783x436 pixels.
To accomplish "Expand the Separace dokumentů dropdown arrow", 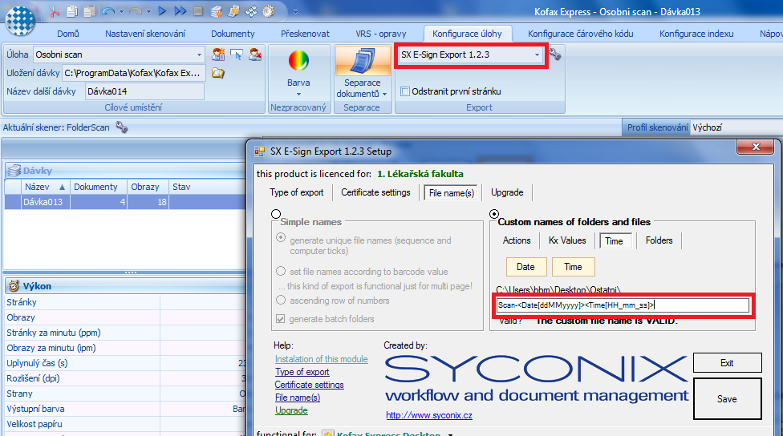I will (x=384, y=94).
